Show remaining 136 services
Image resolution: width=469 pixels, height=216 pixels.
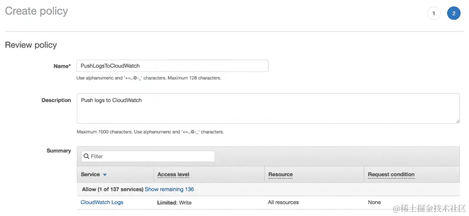[x=169, y=189]
